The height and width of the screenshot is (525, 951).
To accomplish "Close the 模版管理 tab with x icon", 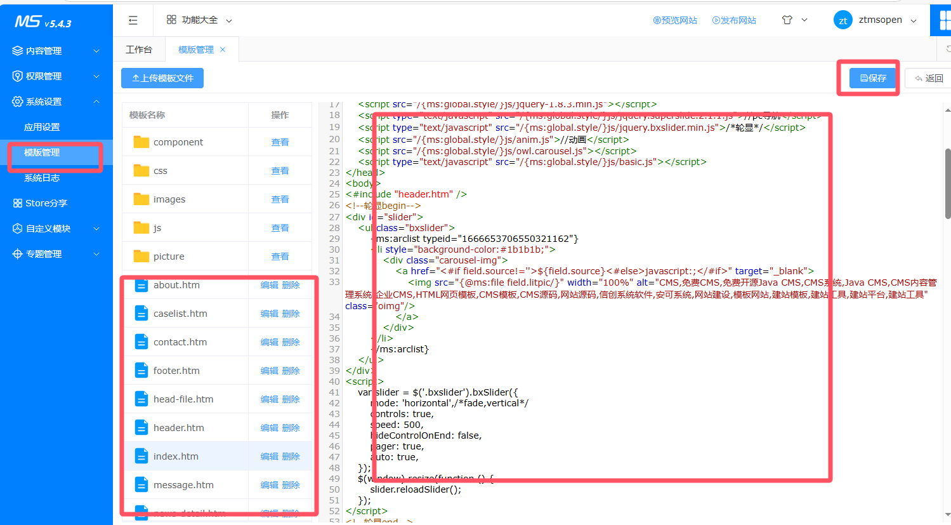I will 223,50.
